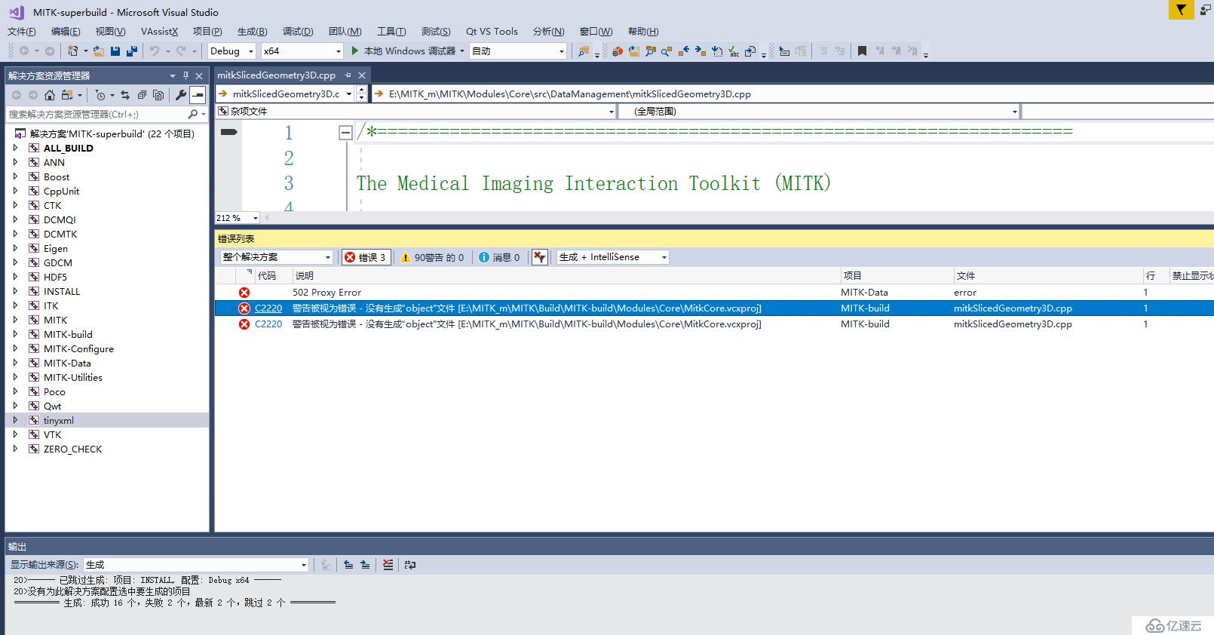The width and height of the screenshot is (1214, 635).
Task: Click the pending changes filter clock icon
Action: tap(100, 95)
